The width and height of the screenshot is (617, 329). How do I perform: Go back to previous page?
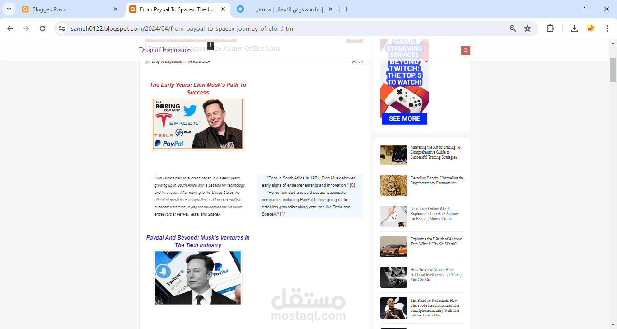click(x=10, y=28)
